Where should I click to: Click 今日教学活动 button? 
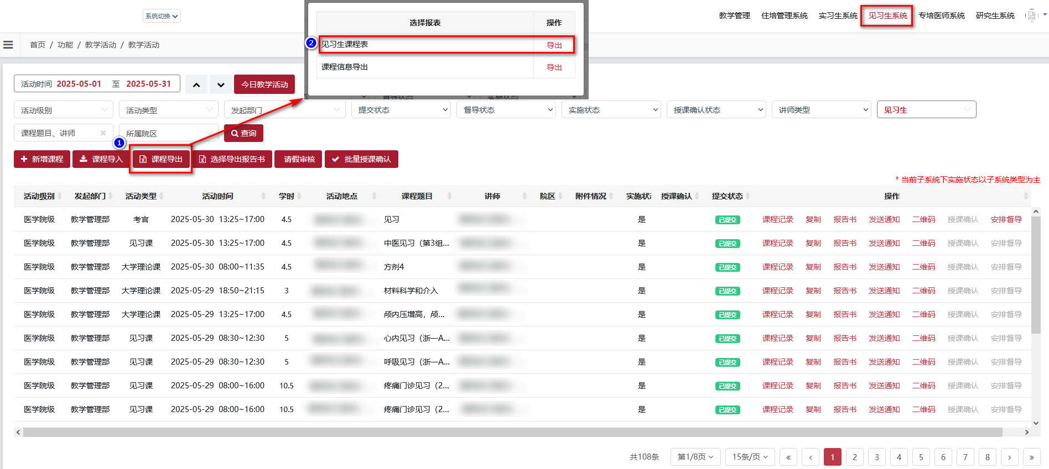(x=264, y=85)
